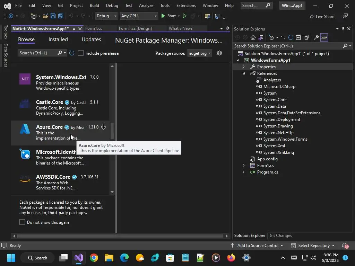Click the Navigate Backward toolbar icon
Screen dimensions: 355x266
coord(11,16)
